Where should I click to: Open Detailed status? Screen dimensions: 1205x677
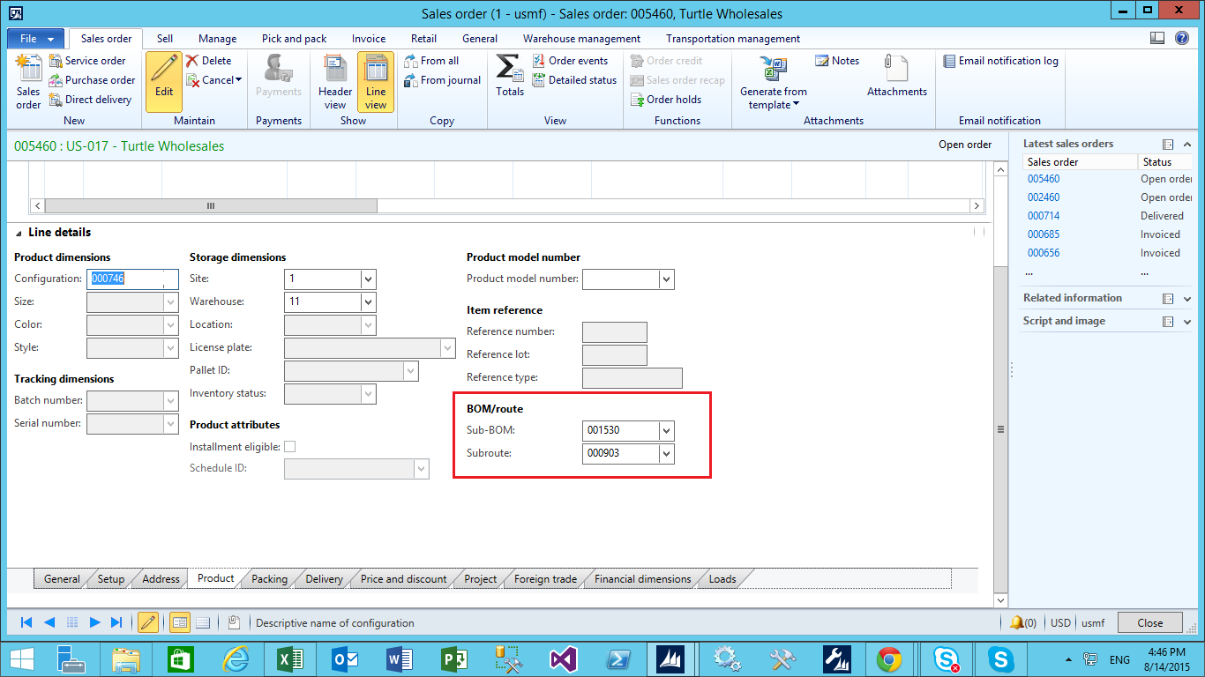tap(574, 80)
